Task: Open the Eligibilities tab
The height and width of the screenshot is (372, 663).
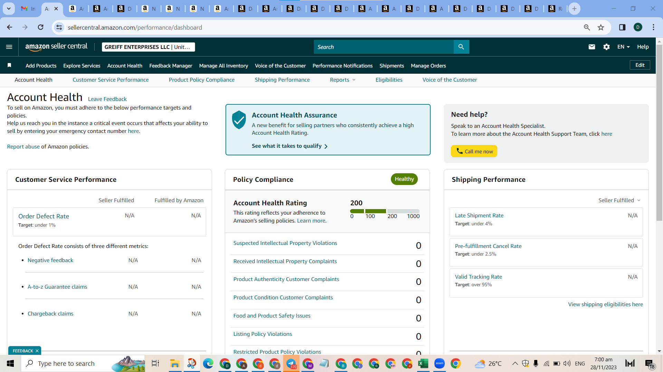Action: (389, 80)
